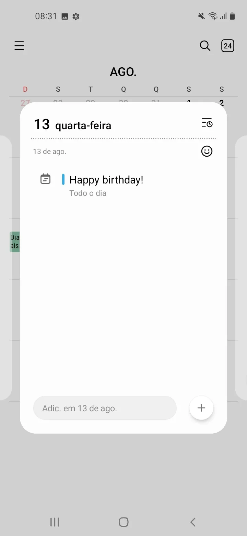Switch to the previous day card on left

tap(5, 268)
